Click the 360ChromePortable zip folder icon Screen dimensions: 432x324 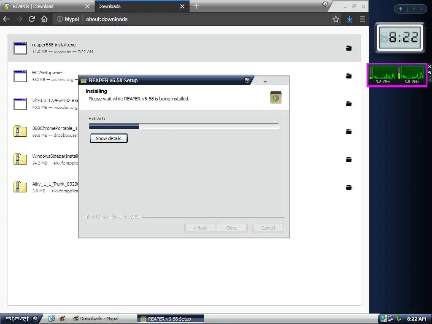click(20, 132)
